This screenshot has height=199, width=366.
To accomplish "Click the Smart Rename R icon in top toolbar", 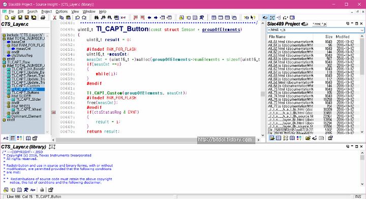I will (x=202, y=17).
